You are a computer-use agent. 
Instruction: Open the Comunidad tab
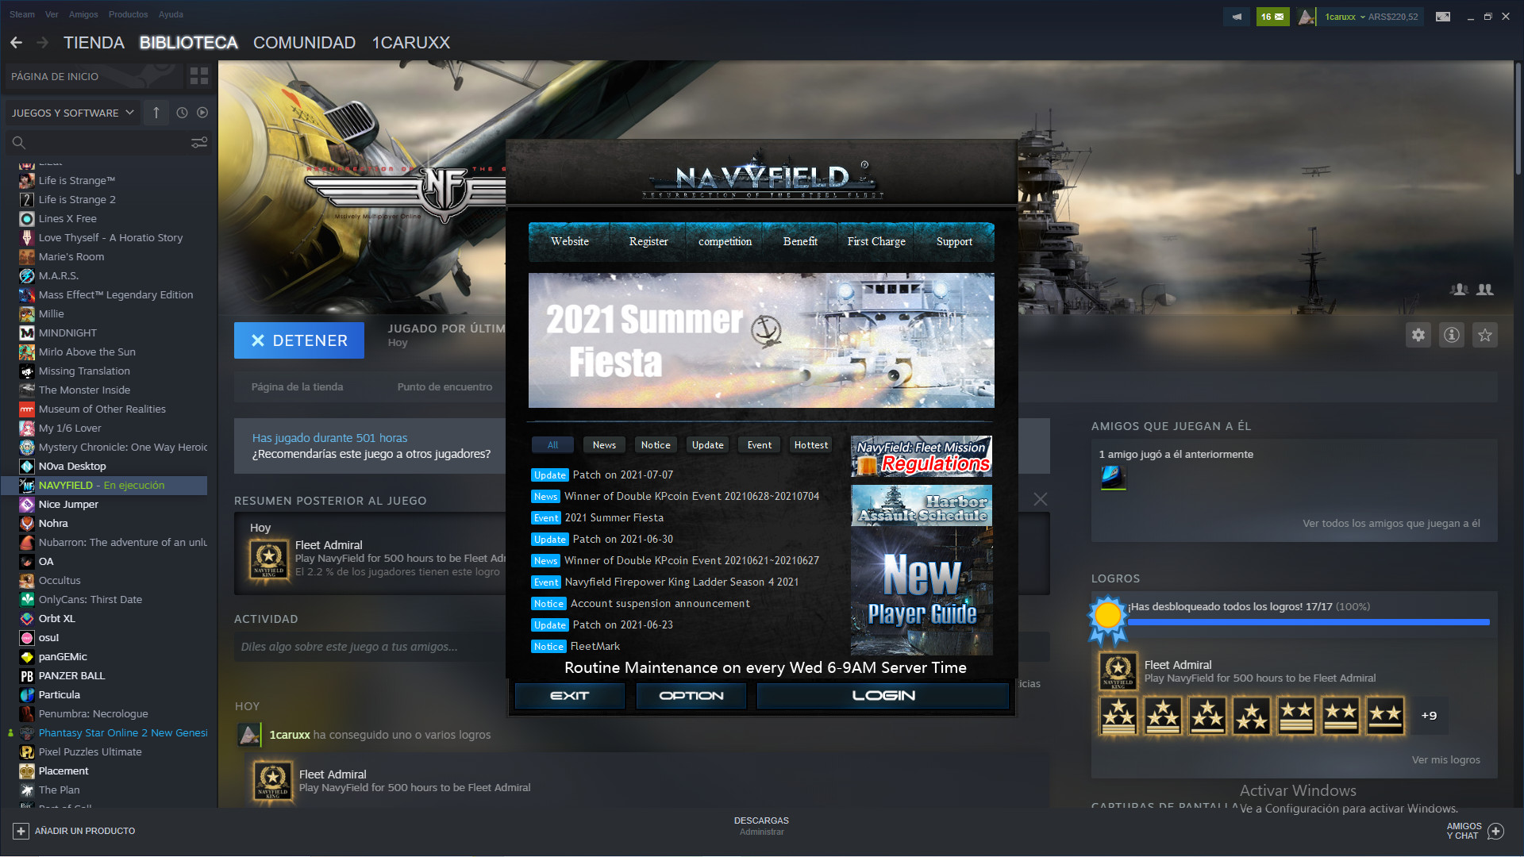(304, 43)
